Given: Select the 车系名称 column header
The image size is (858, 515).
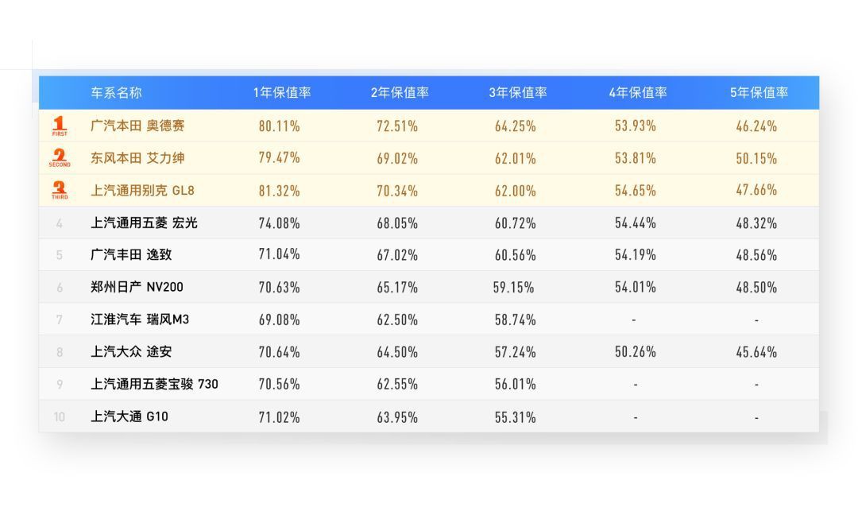Looking at the screenshot, I should [116, 92].
